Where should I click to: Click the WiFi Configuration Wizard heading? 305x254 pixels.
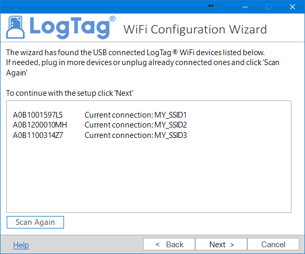(195, 30)
